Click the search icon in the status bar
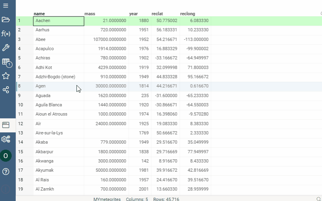Image resolution: width=322 pixels, height=201 pixels. point(318,199)
